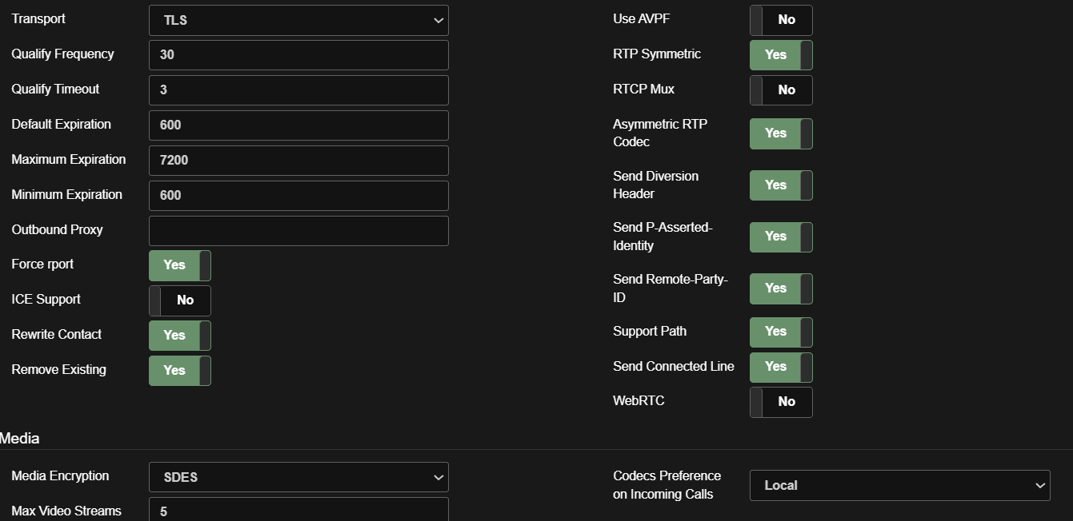Enable the Use AVPF toggle
This screenshot has height=521, width=1073.
point(780,20)
